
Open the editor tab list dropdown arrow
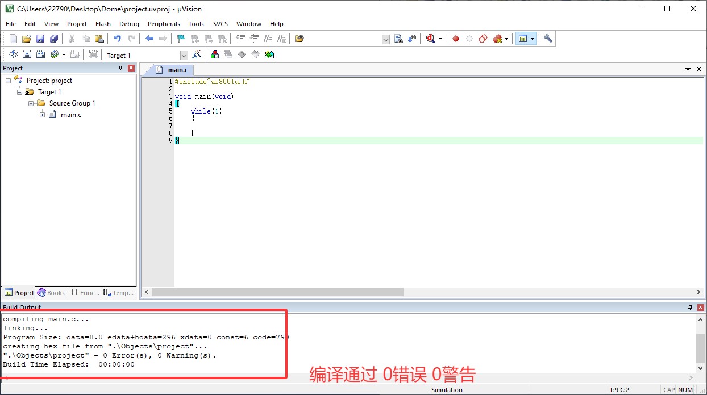coord(688,69)
